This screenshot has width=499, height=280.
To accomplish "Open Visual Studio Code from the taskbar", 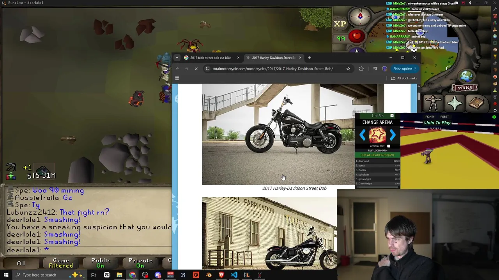I will pyautogui.click(x=234, y=275).
